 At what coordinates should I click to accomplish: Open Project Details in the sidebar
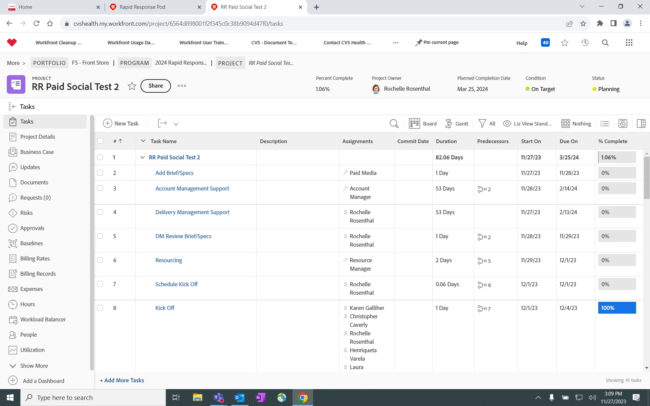click(38, 137)
